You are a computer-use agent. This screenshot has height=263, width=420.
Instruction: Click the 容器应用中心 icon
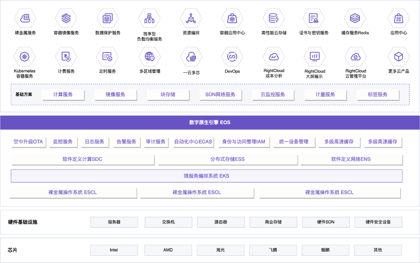pyautogui.click(x=232, y=18)
